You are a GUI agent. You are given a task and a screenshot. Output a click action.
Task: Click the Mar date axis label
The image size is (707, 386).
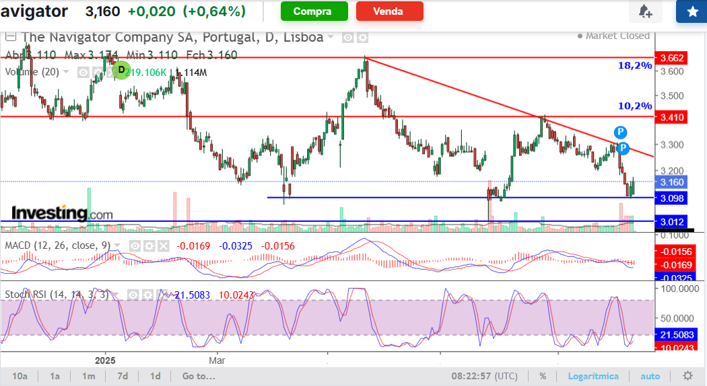217,360
